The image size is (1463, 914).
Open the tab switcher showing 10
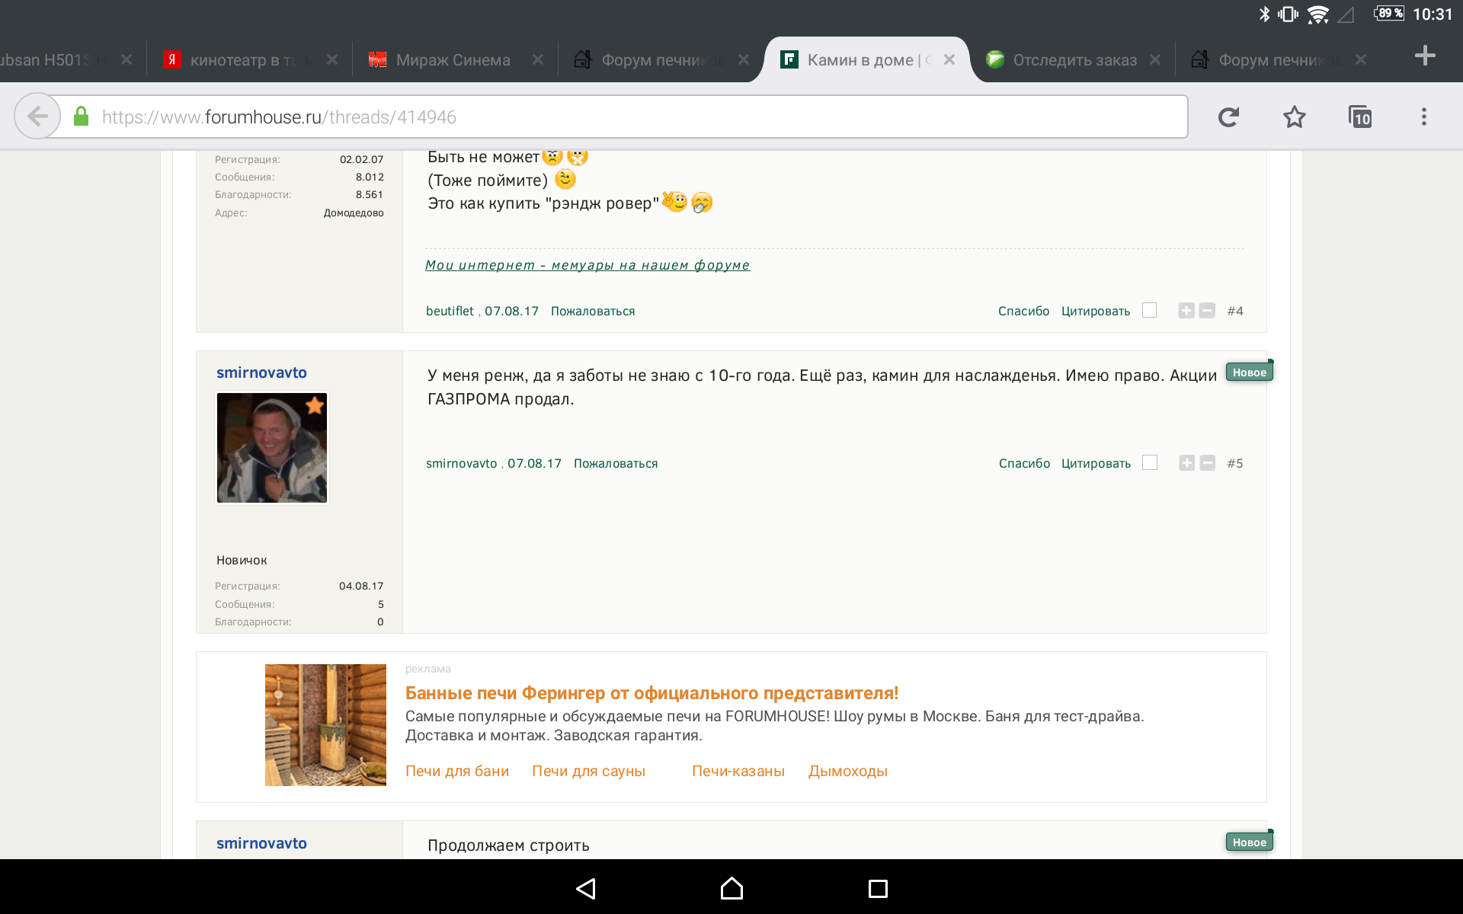1360,117
